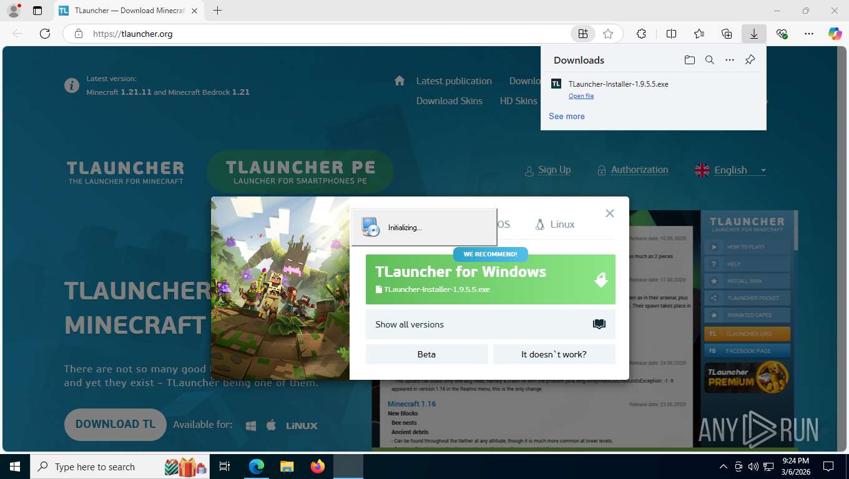
Task: Click Show all versions row
Action: click(x=491, y=324)
